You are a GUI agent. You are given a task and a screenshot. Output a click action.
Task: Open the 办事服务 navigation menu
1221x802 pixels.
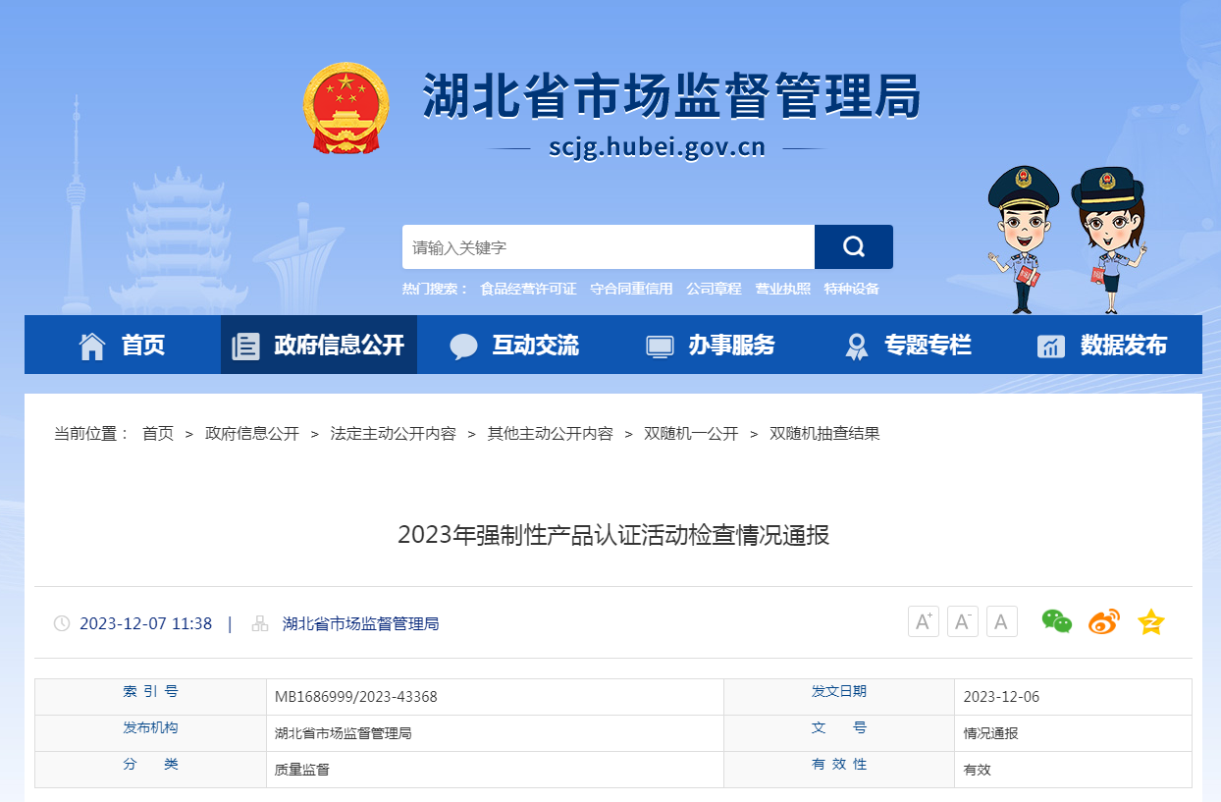click(711, 345)
